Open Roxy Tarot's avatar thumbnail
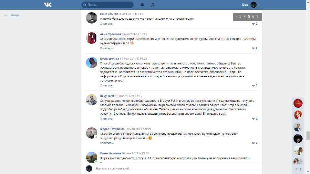Viewport: 310px width, 174px height. (x=91, y=100)
